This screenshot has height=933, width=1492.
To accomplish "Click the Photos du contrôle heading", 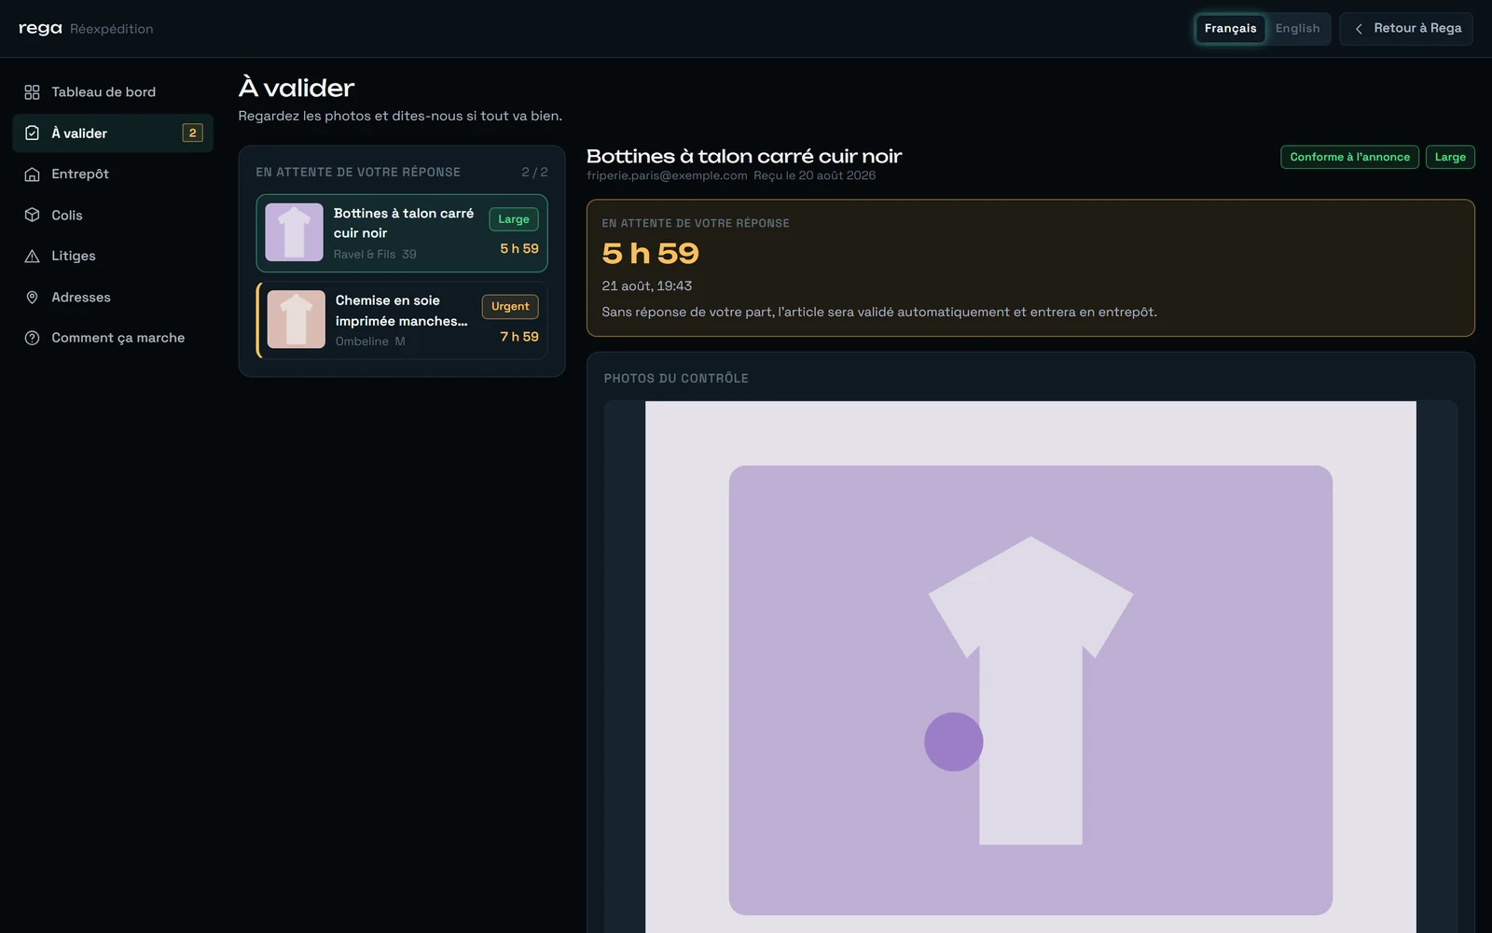I will click(x=676, y=379).
